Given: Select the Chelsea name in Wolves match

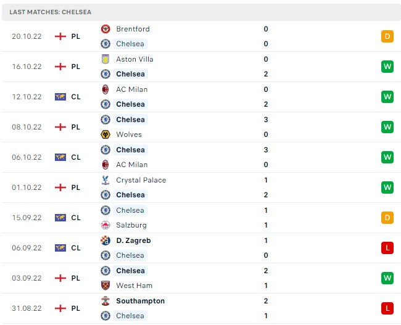Looking at the screenshot, I should point(130,120).
